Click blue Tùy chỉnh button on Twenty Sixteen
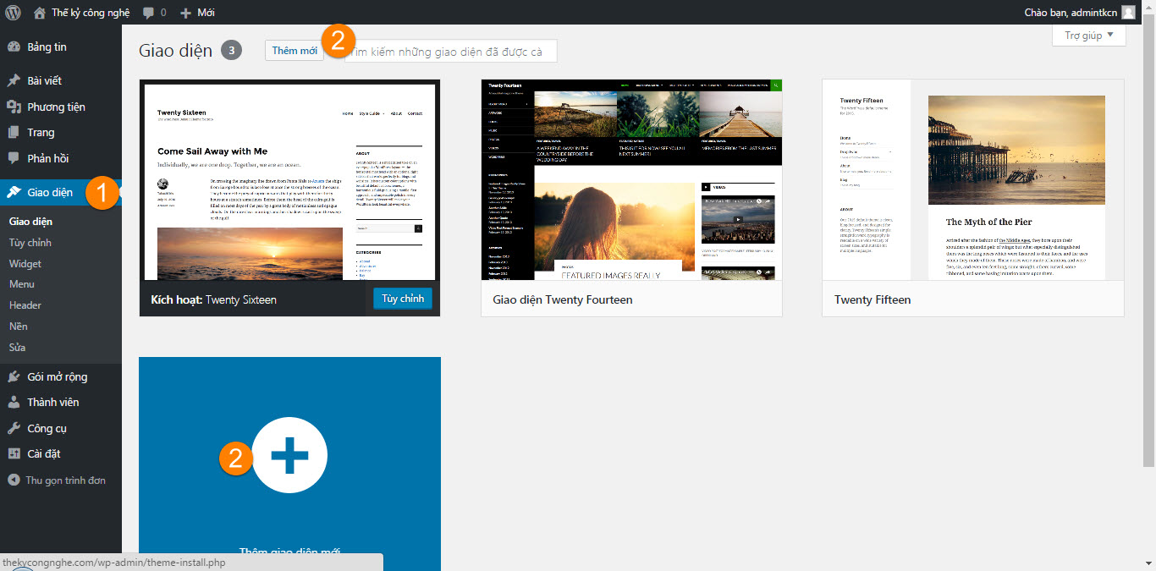This screenshot has width=1156, height=571. (402, 299)
